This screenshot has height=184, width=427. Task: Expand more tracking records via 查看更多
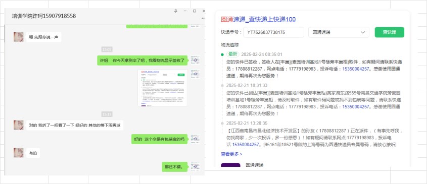231,154
